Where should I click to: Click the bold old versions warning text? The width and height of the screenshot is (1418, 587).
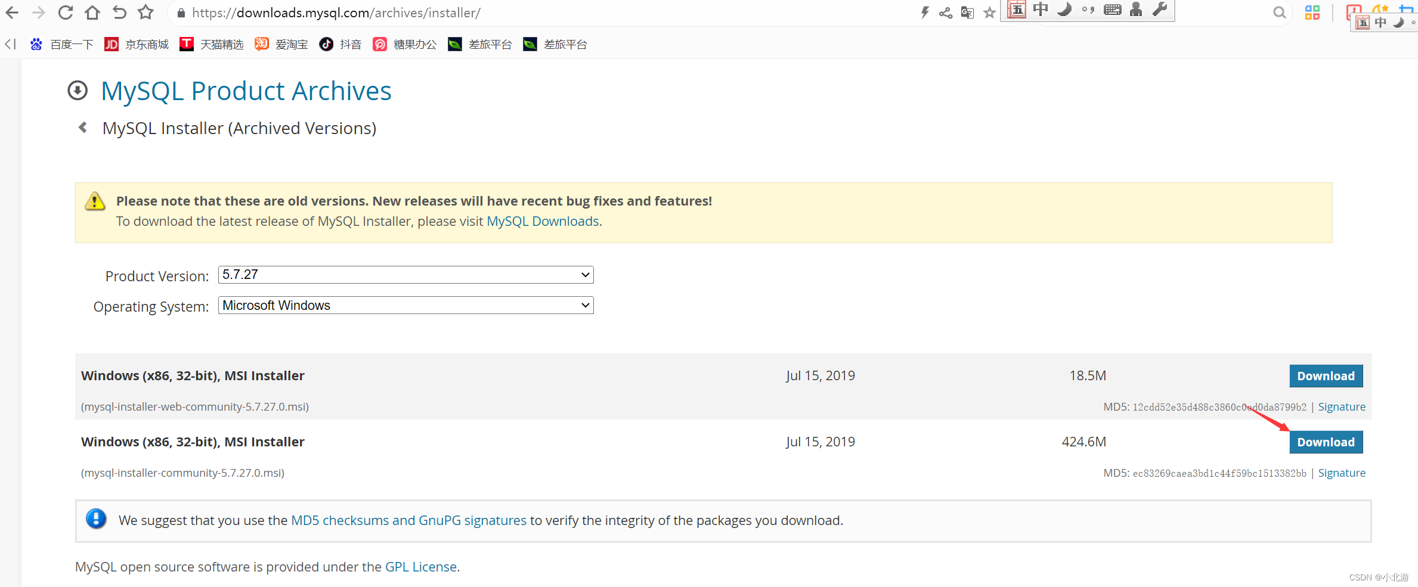(x=414, y=201)
